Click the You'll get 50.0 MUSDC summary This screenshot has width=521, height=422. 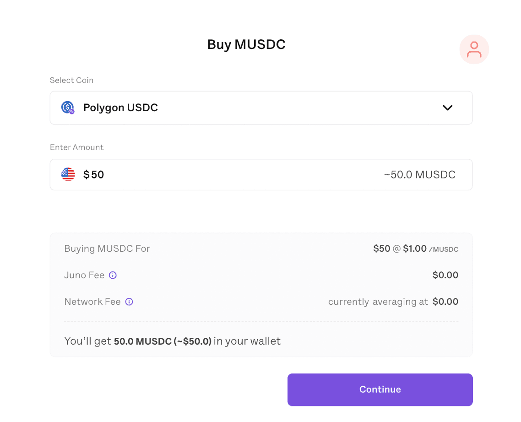point(172,341)
